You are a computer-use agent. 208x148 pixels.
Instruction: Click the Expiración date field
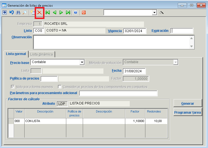tap(182, 31)
